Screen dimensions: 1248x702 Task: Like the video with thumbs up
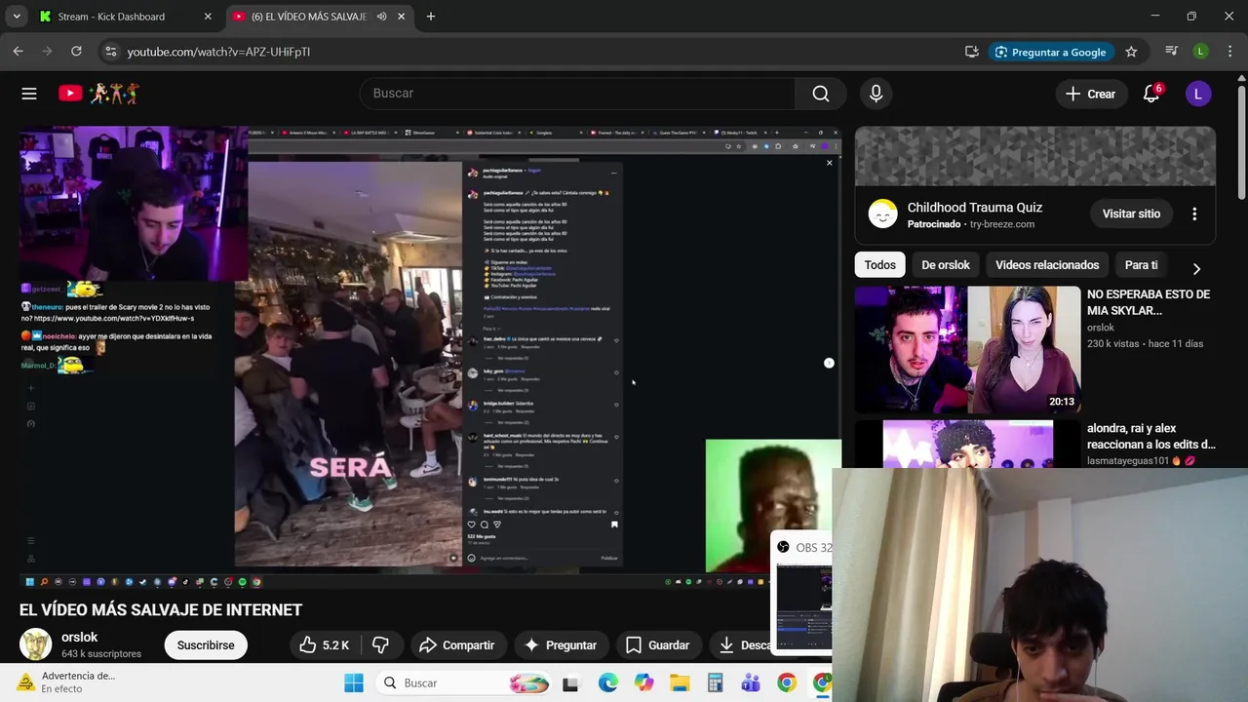(324, 645)
